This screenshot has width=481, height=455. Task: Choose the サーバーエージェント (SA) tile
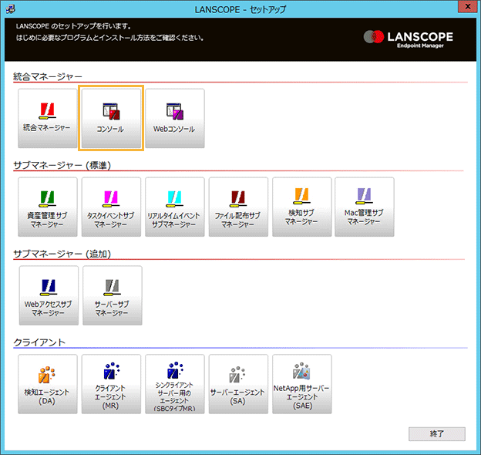pos(238,384)
